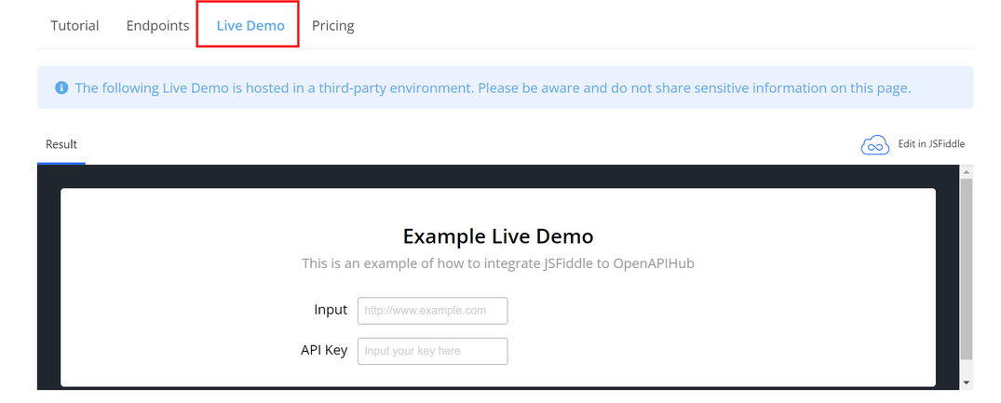Image resolution: width=1001 pixels, height=403 pixels.
Task: Click the dark background of the demo frame
Action: 48,279
